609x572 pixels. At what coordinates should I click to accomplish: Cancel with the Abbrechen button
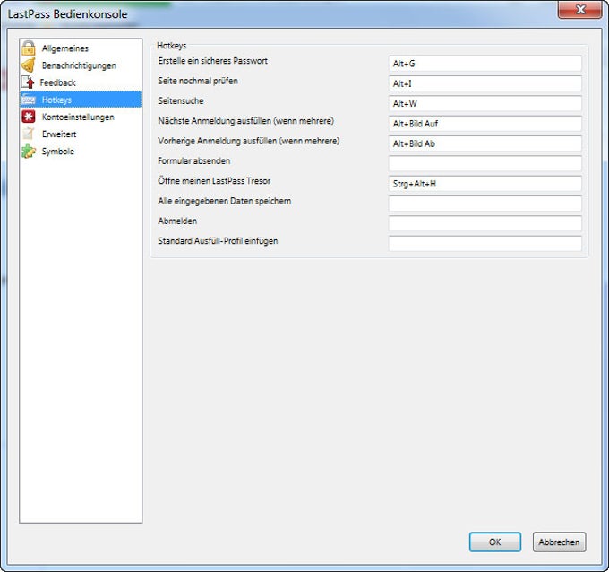coord(559,542)
